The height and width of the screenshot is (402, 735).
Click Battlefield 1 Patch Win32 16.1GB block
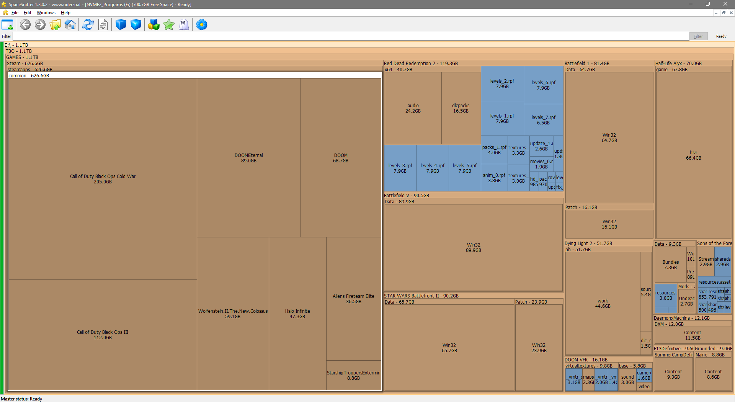point(609,224)
